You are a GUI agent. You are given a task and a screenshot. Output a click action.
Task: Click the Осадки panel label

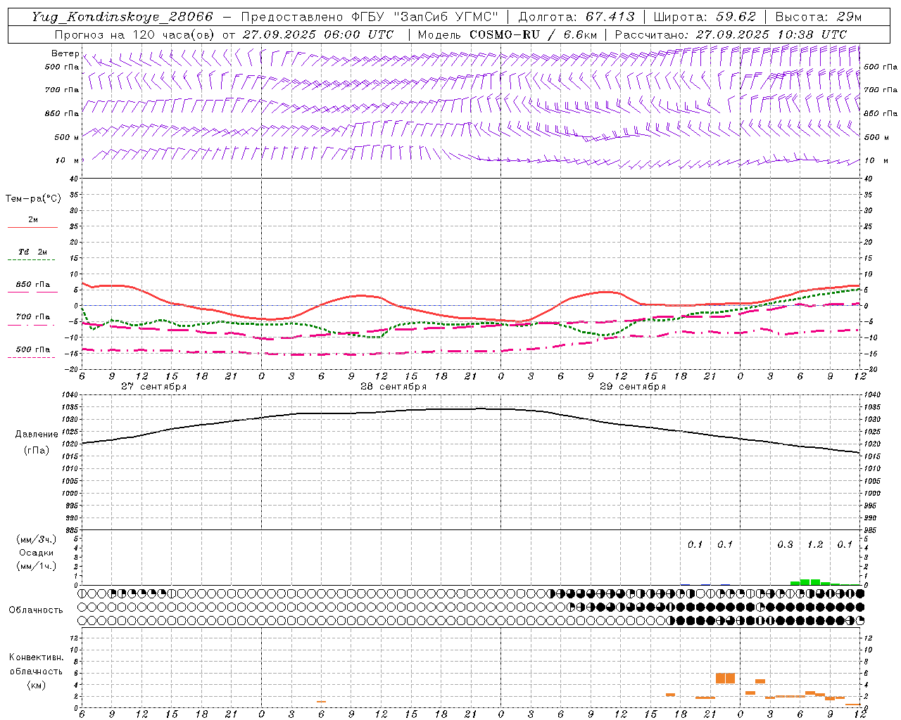pyautogui.click(x=37, y=553)
